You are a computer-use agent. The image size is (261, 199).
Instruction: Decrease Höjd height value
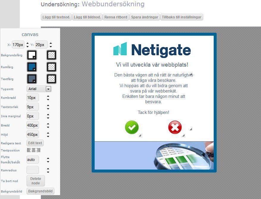click(48, 136)
